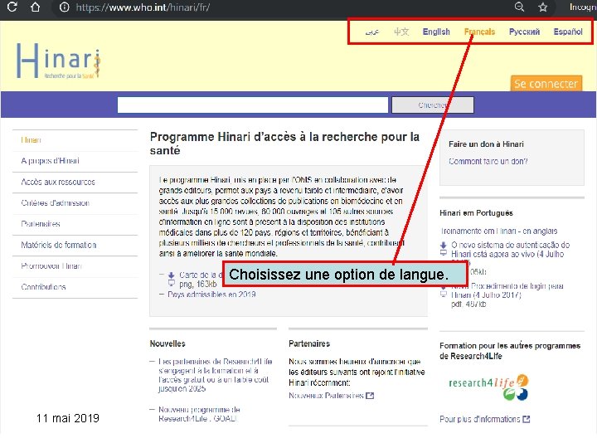Click the browser home icon
The width and height of the screenshot is (597, 448).
point(35,7)
